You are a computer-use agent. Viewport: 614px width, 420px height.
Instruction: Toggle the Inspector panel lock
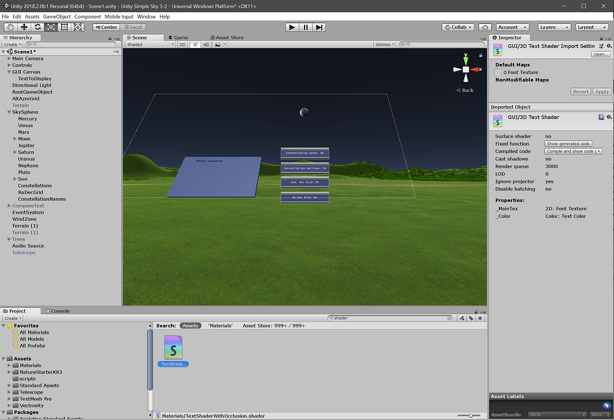(601, 38)
